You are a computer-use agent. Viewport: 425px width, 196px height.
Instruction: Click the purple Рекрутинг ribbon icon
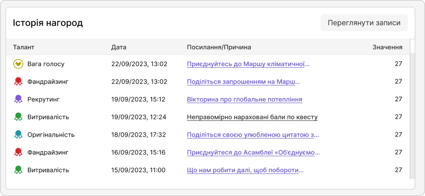(18, 99)
